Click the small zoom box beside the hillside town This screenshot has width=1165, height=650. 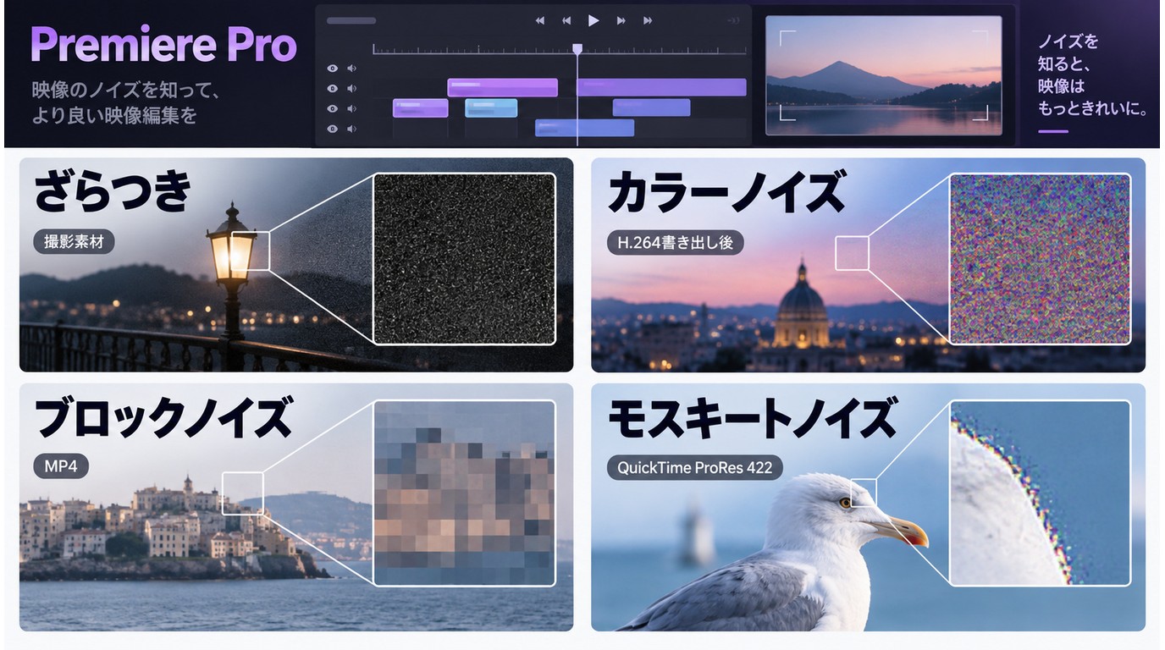coord(243,493)
